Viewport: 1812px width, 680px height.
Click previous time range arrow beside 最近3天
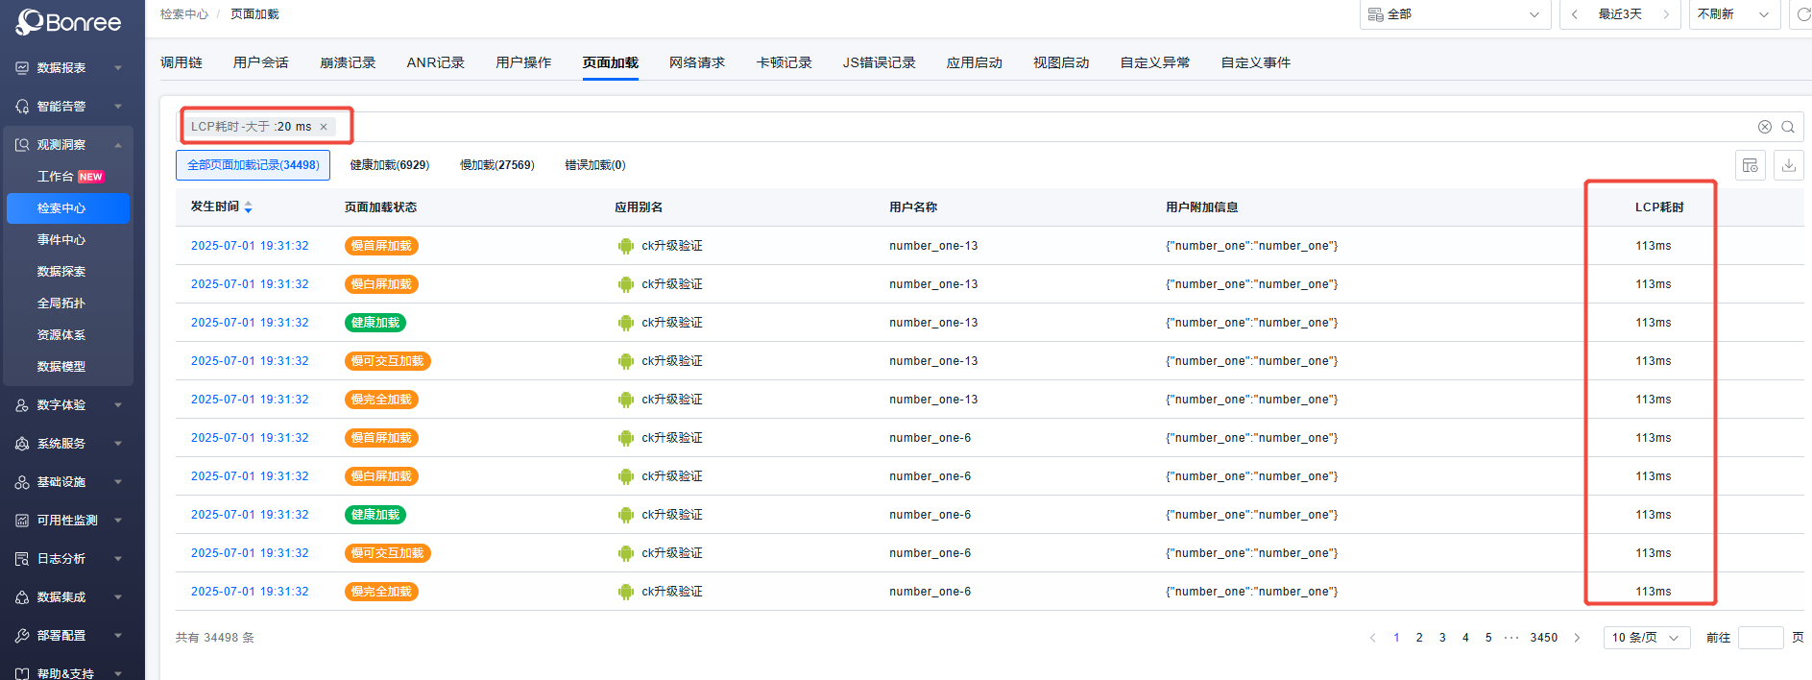(1575, 14)
